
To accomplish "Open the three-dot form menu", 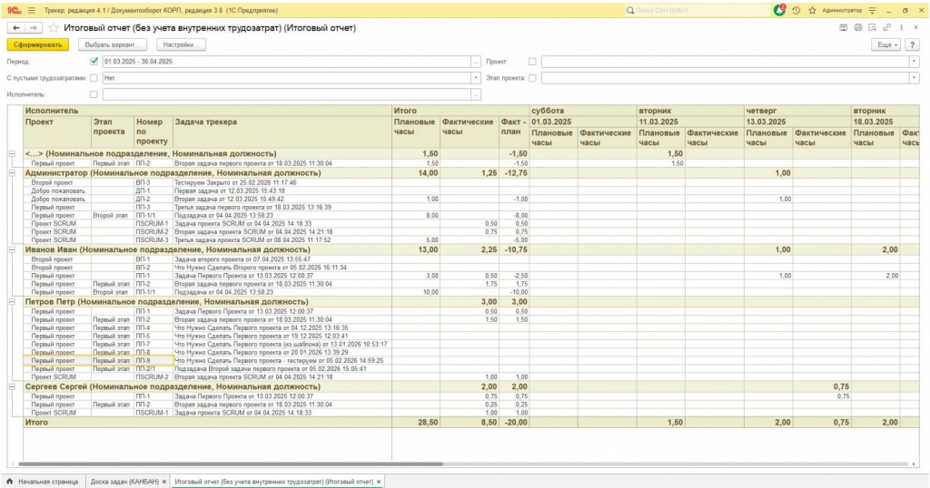I will click(x=901, y=28).
